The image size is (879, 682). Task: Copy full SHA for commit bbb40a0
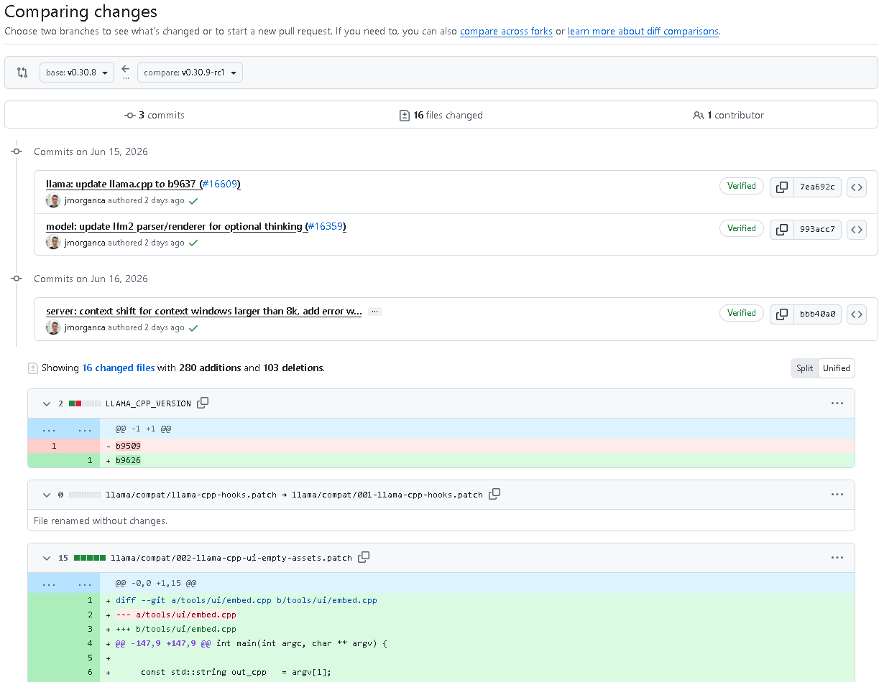781,314
